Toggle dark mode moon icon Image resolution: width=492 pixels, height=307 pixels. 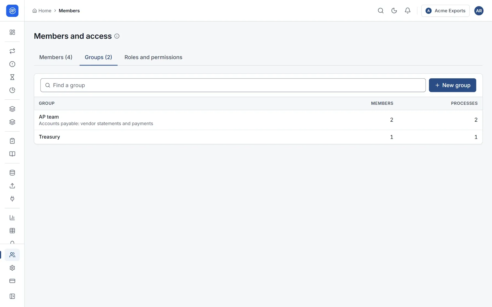tap(394, 11)
